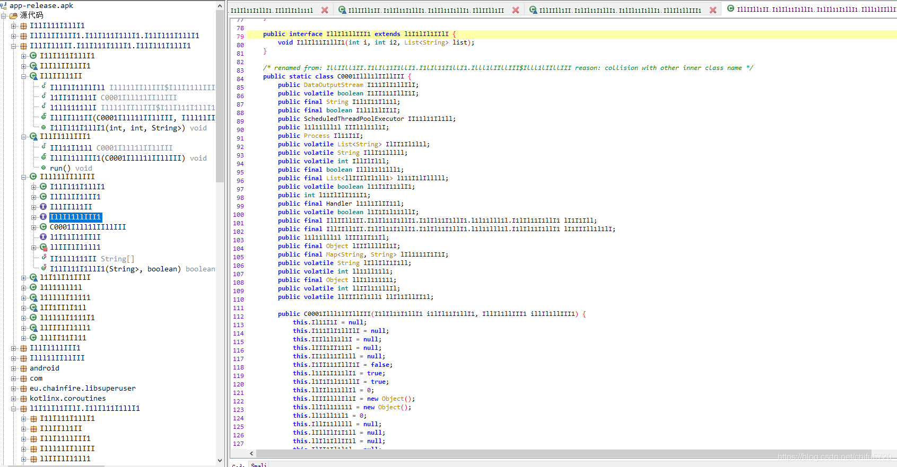Click the tree panel vertical scrollbar thumb

220,96
